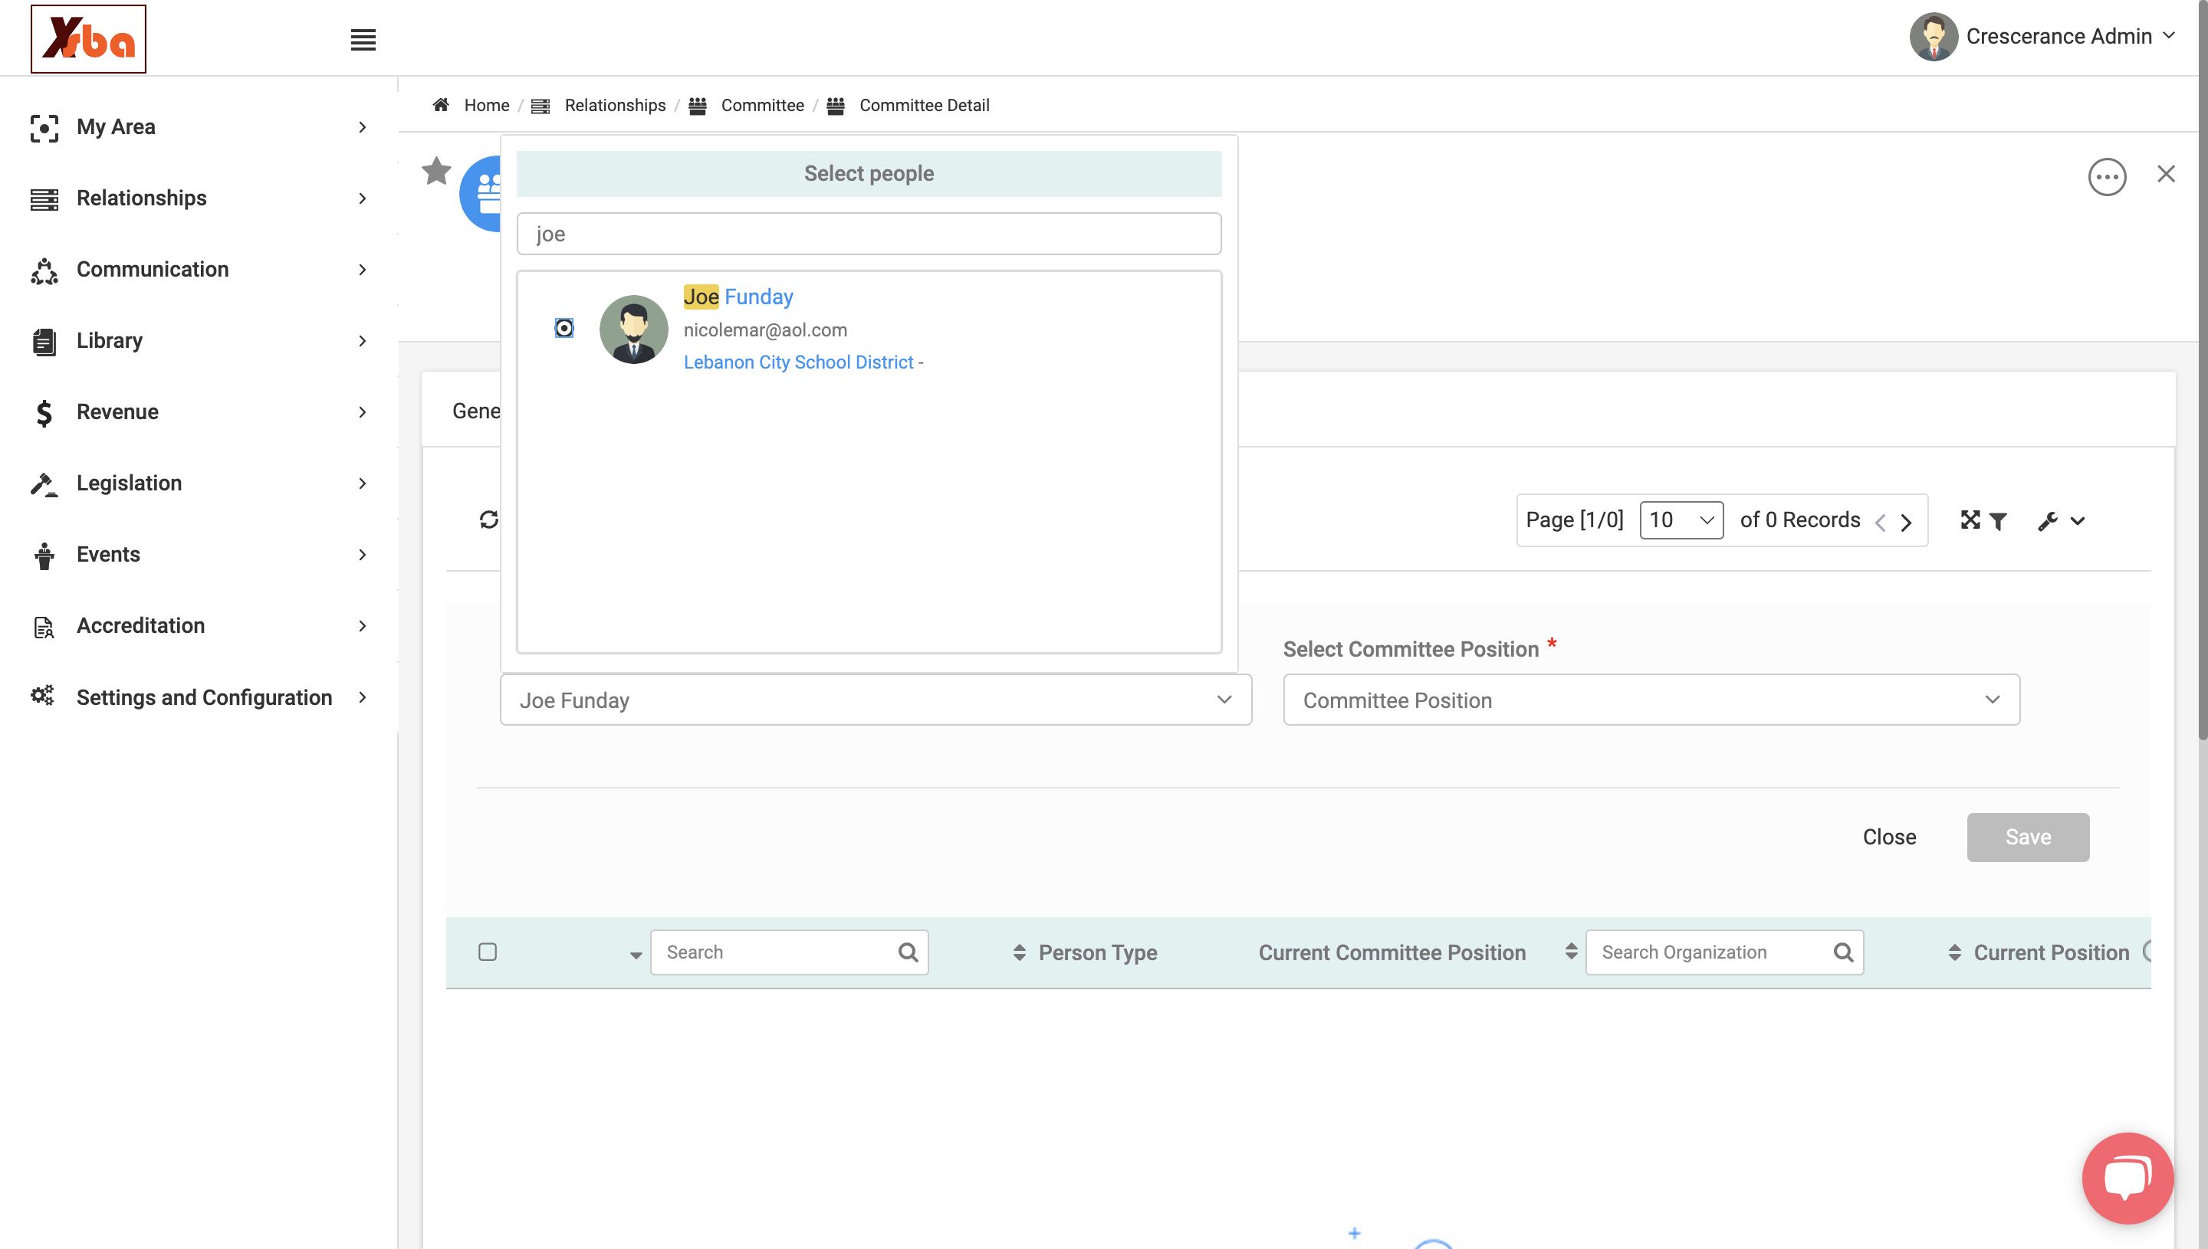Open the header checkbox caret dropdown
Screen dimensions: 2208x1249
coord(636,955)
